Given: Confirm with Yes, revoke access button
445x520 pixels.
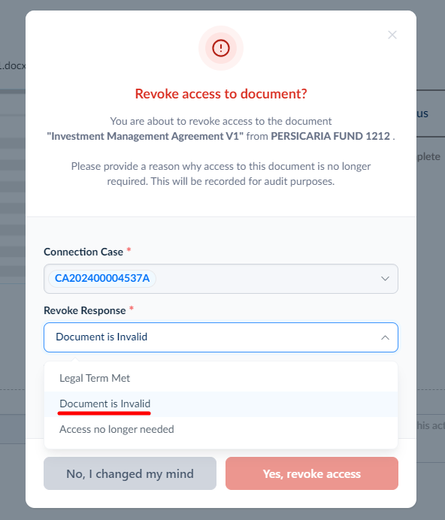Looking at the screenshot, I should click(312, 473).
